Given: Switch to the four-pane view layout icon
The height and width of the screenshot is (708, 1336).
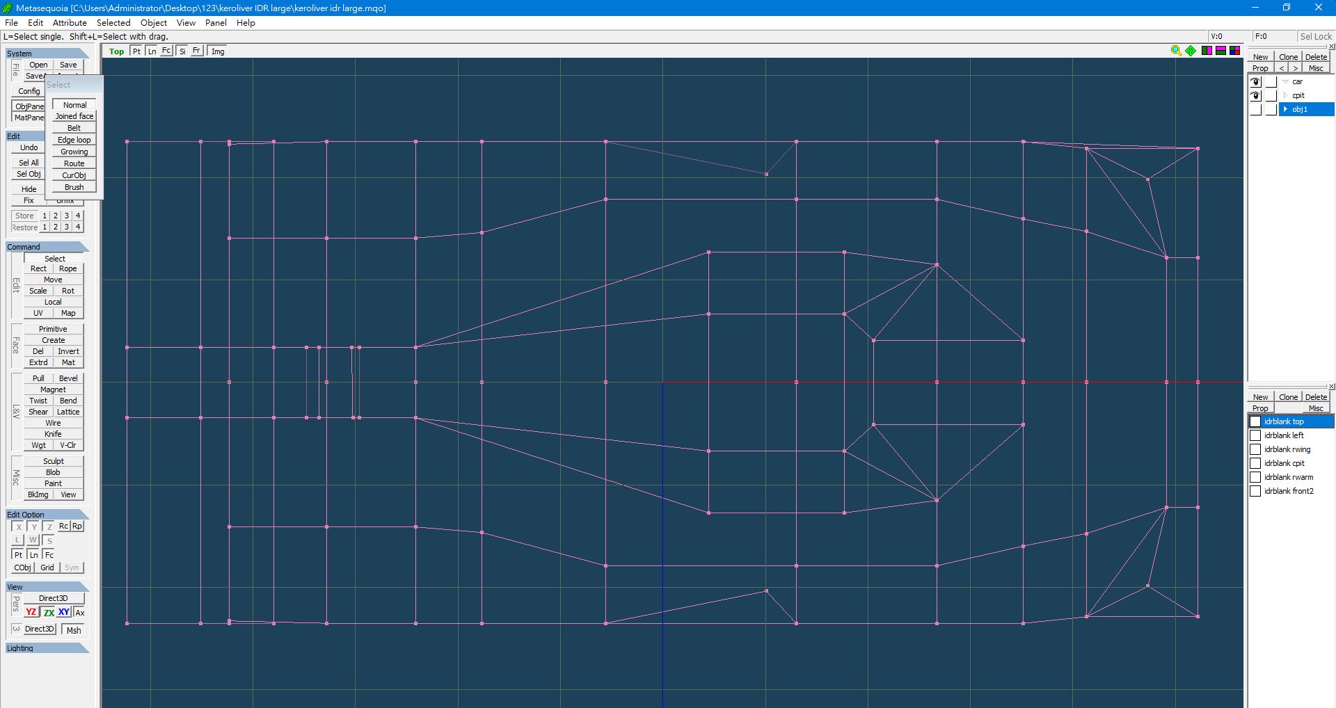Looking at the screenshot, I should 1235,51.
